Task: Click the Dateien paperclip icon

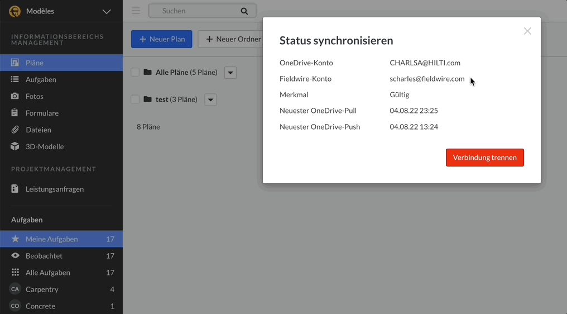Action: (15, 130)
